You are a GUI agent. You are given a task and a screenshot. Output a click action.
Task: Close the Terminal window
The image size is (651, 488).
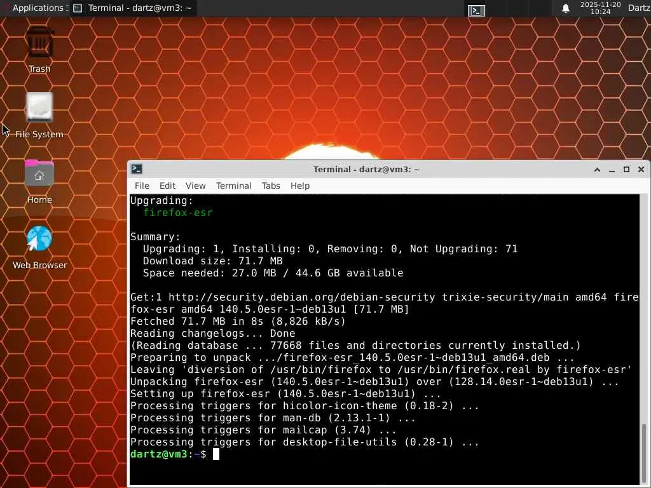(x=641, y=169)
